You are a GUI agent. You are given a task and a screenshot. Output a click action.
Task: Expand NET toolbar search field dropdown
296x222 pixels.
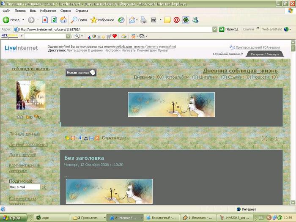tap(68, 36)
